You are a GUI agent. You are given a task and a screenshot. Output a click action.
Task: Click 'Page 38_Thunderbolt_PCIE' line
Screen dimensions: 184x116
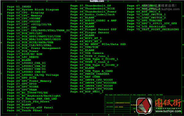pyautogui.click(x=93, y=9)
